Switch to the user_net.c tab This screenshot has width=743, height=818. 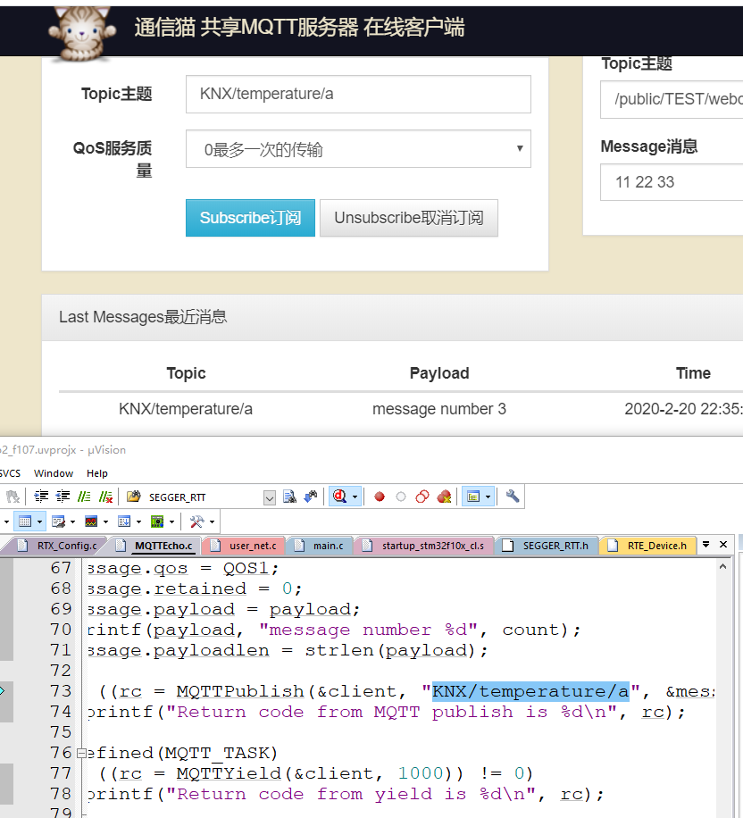pyautogui.click(x=244, y=546)
